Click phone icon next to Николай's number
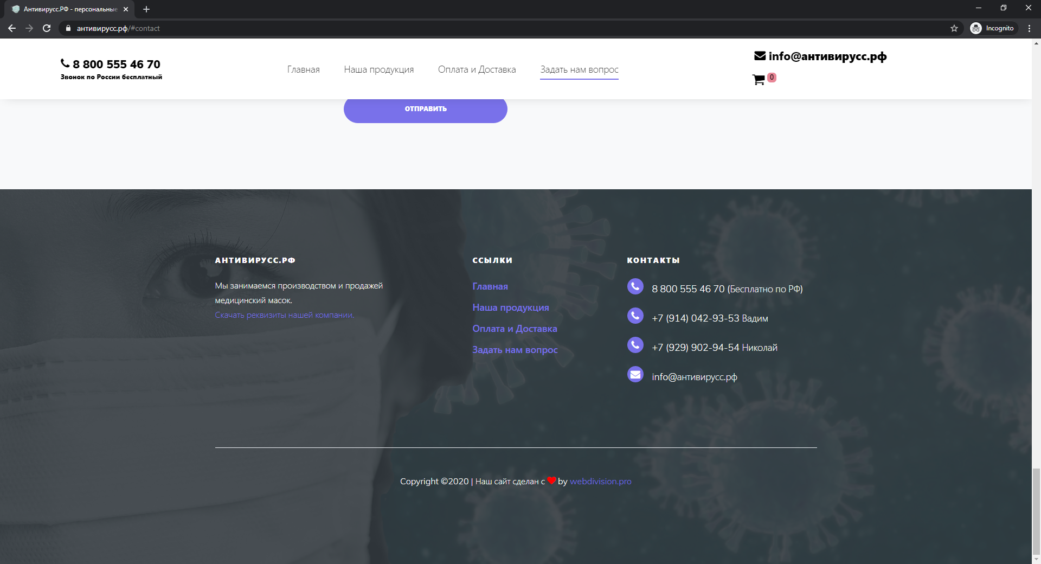1041x564 pixels. [x=635, y=345]
